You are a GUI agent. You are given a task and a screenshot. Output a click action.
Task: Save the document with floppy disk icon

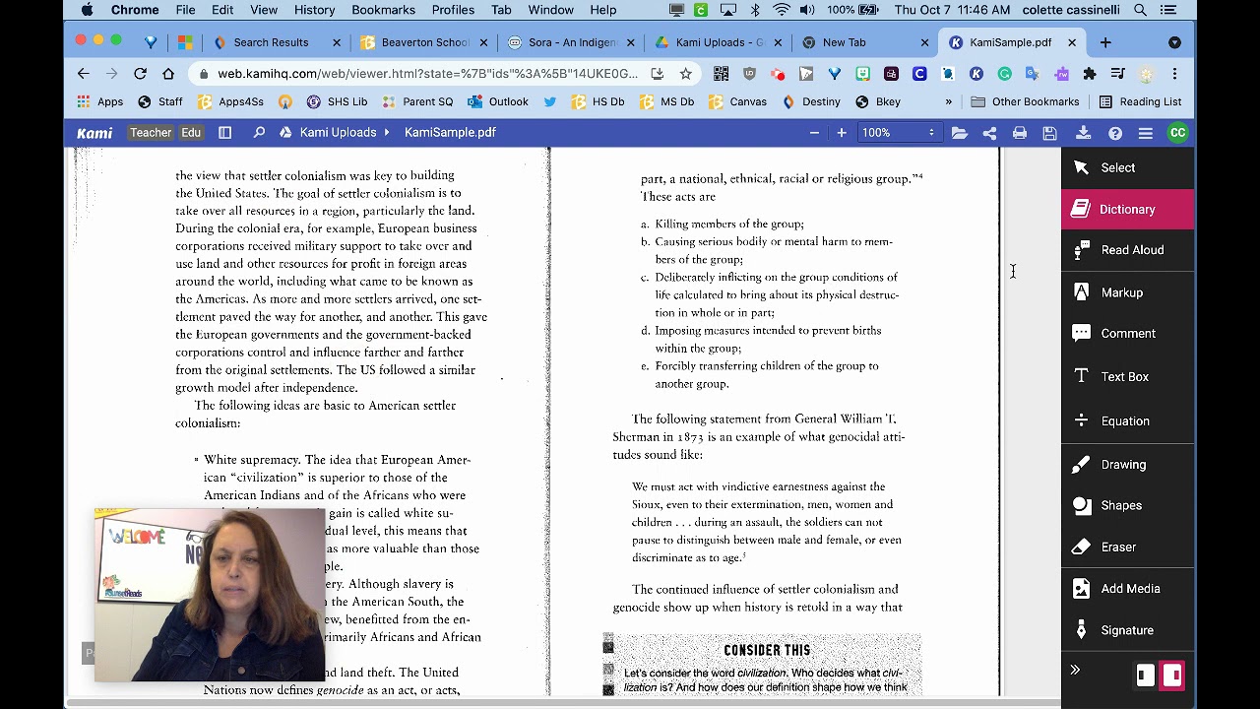[x=1050, y=132]
